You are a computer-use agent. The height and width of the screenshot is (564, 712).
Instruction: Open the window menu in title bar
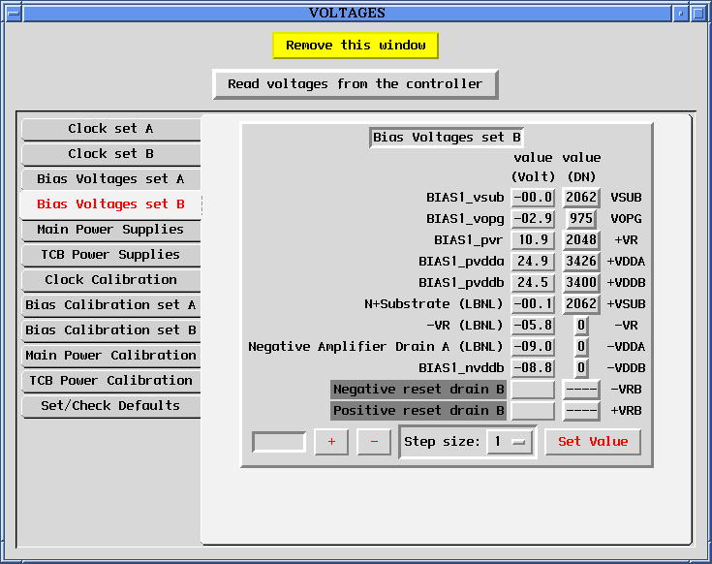(15, 14)
